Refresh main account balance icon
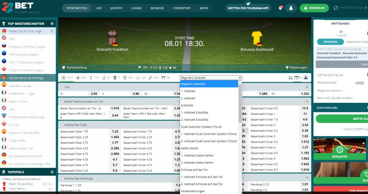 [x=336, y=8]
